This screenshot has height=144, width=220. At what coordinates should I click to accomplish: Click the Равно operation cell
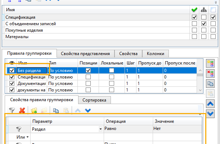[x=128, y=128]
